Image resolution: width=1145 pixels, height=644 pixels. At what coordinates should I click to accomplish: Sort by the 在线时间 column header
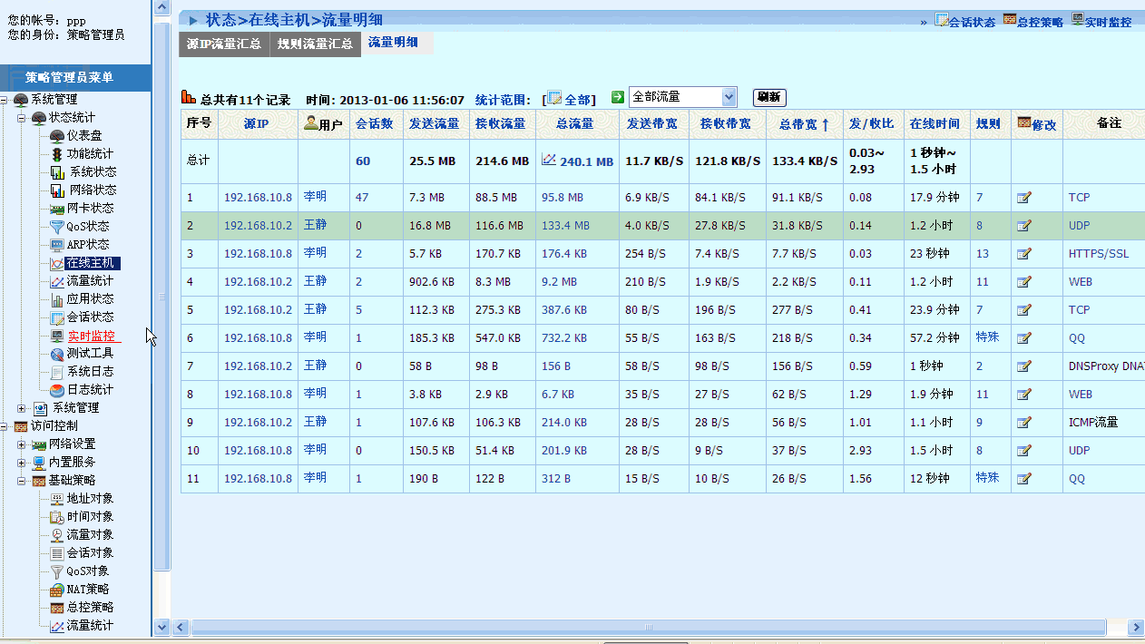935,124
